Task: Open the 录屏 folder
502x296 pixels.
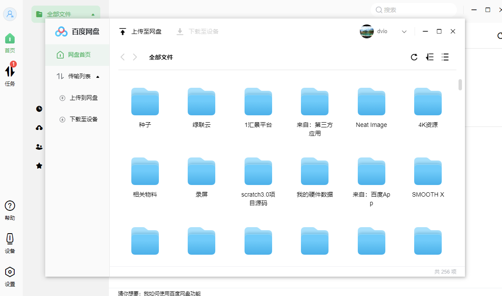Action: 201,172
